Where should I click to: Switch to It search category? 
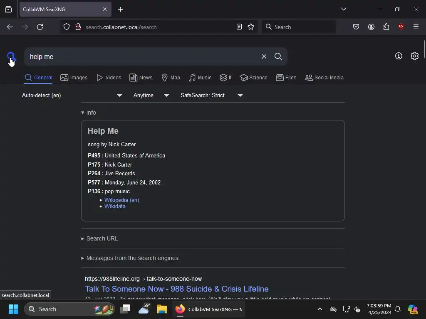225,78
